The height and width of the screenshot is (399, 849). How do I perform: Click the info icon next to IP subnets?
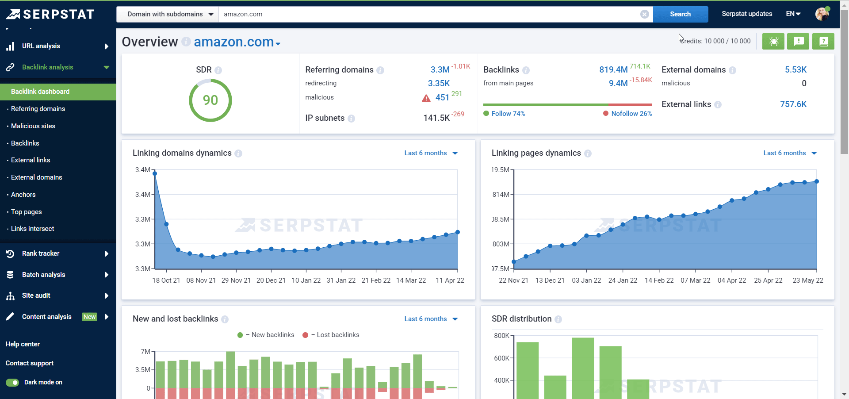pyautogui.click(x=351, y=119)
